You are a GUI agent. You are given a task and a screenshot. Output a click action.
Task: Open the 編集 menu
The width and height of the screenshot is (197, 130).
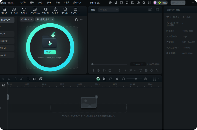(32, 3)
